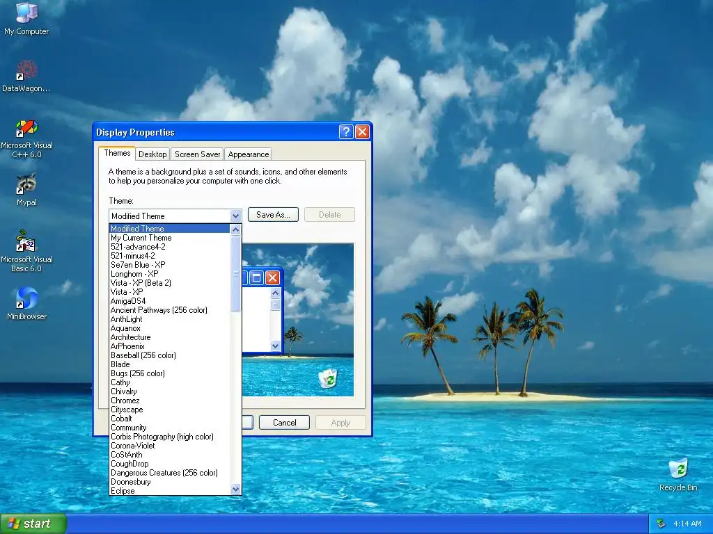Pick the ArPhoenix theme

[x=170, y=346]
